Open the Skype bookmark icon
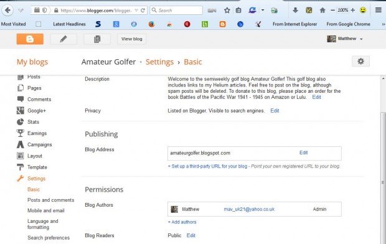 coord(98,24)
